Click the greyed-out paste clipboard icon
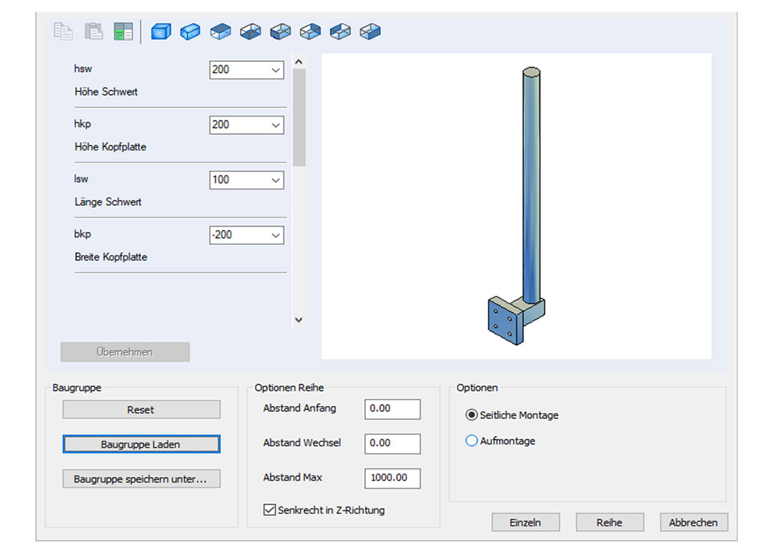Screen dimensions: 773x555 click(x=93, y=31)
